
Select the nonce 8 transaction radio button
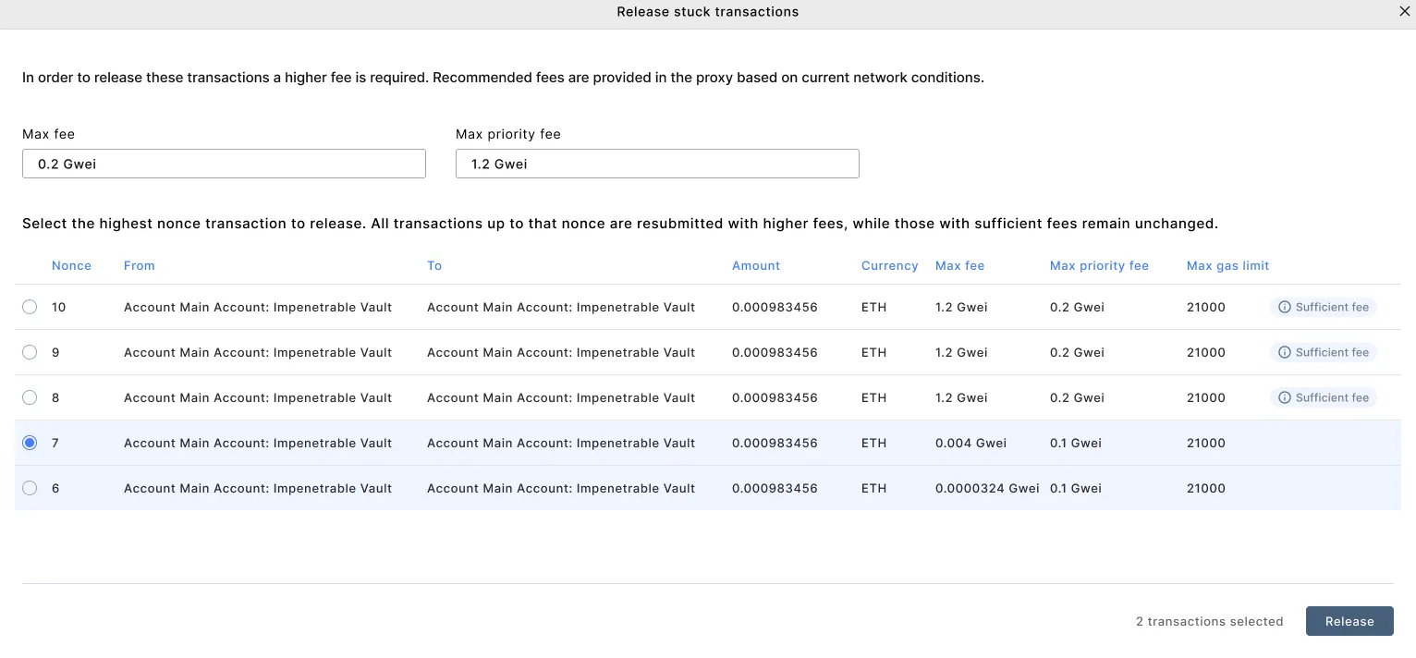pyautogui.click(x=30, y=397)
